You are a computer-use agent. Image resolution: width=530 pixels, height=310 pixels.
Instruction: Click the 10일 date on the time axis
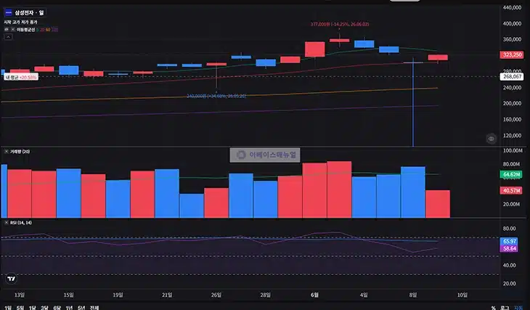pos(462,295)
